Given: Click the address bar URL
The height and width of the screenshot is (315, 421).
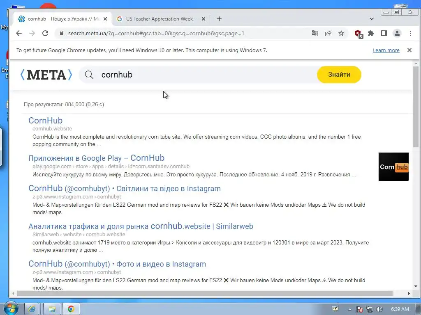Looking at the screenshot, I should [156, 34].
